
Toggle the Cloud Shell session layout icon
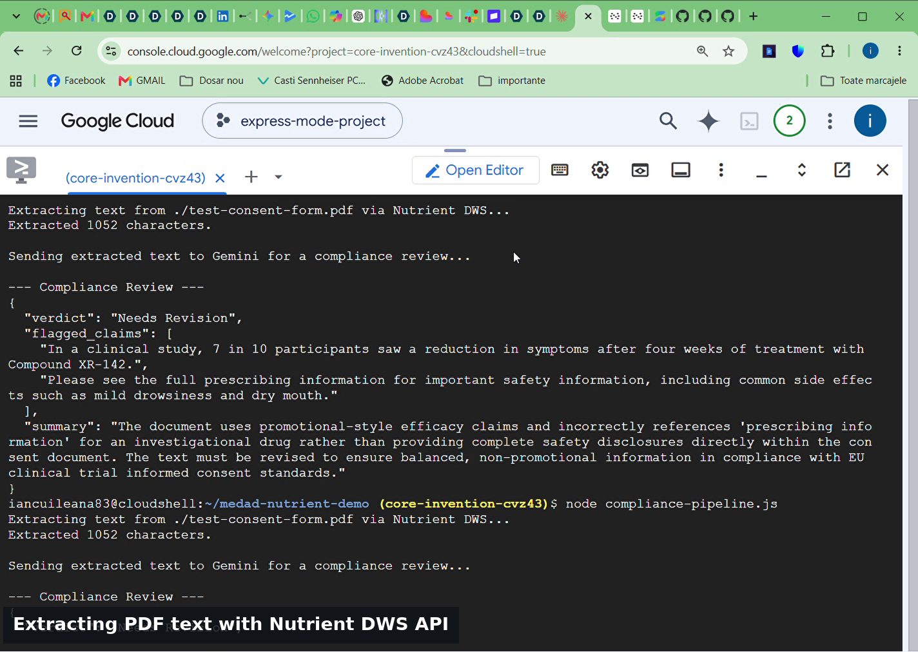(x=681, y=170)
